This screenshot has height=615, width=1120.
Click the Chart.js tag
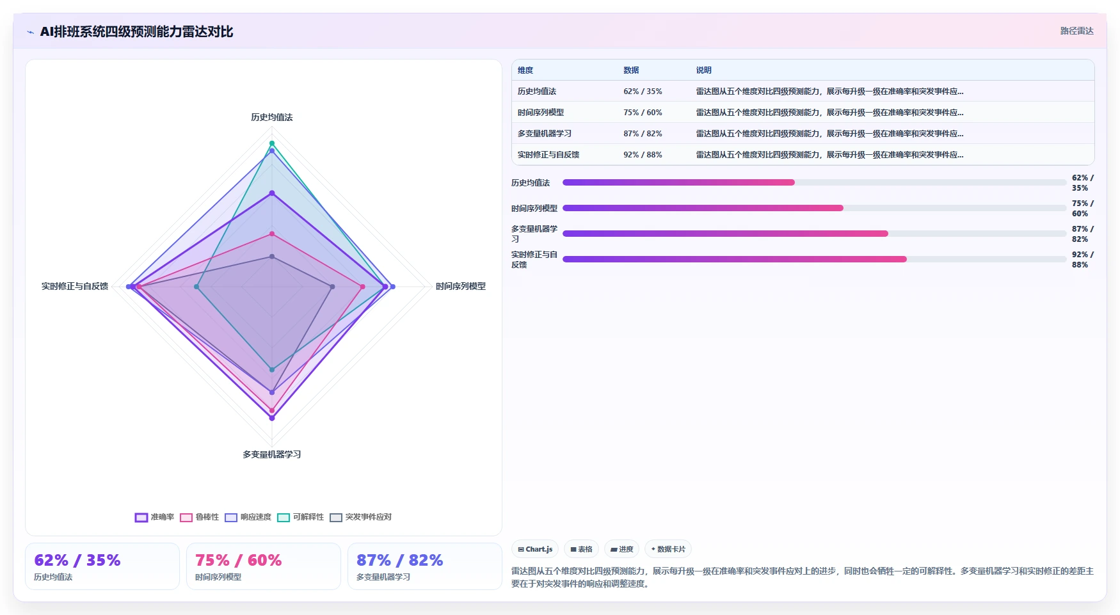(x=535, y=549)
